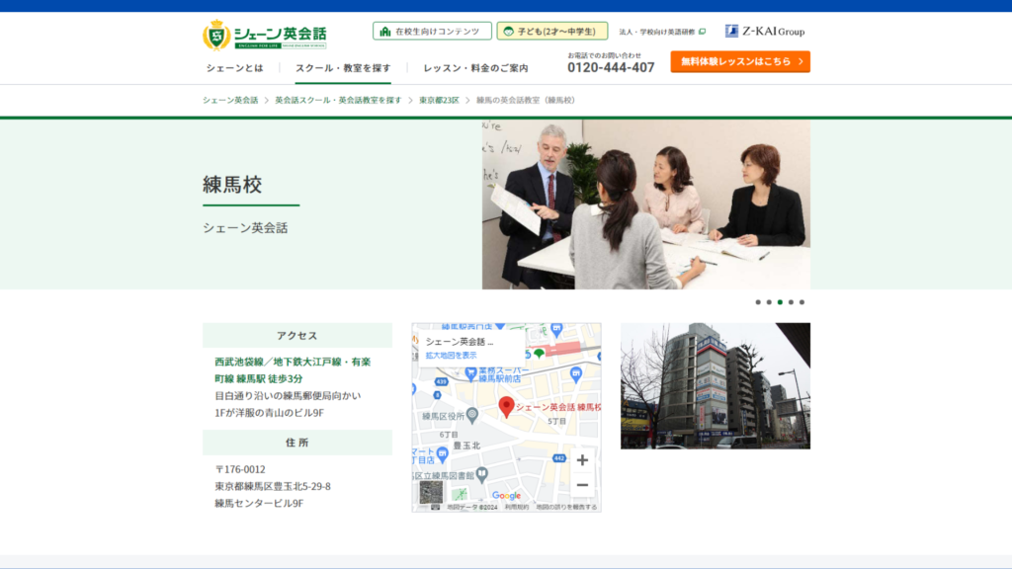Select the スクール・教室を探す menu item

point(343,68)
